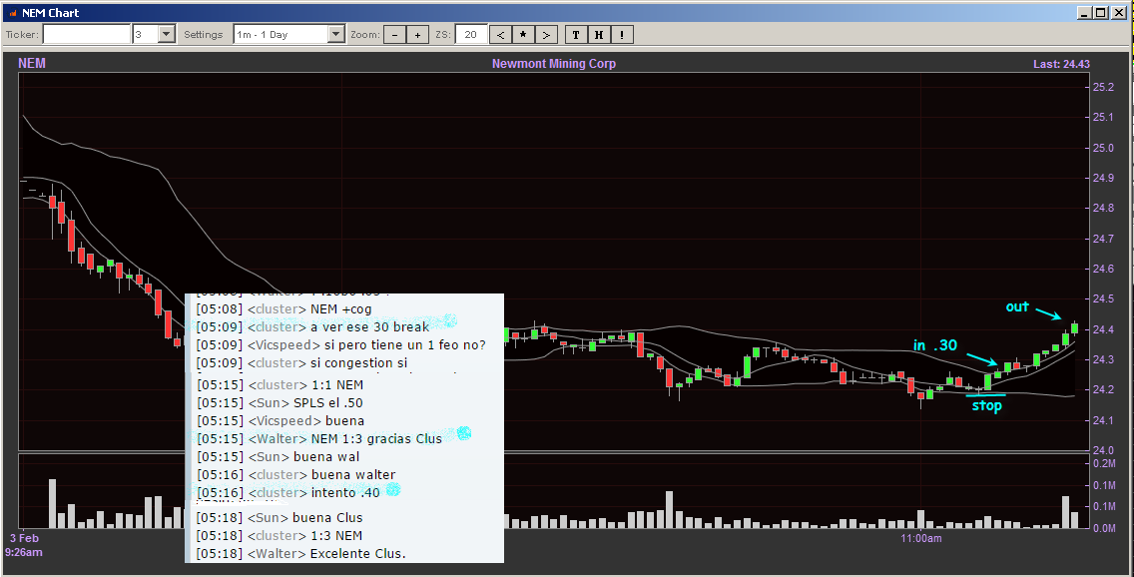Click the 24.0 price axis label
This screenshot has height=577, width=1134.
click(x=1103, y=450)
